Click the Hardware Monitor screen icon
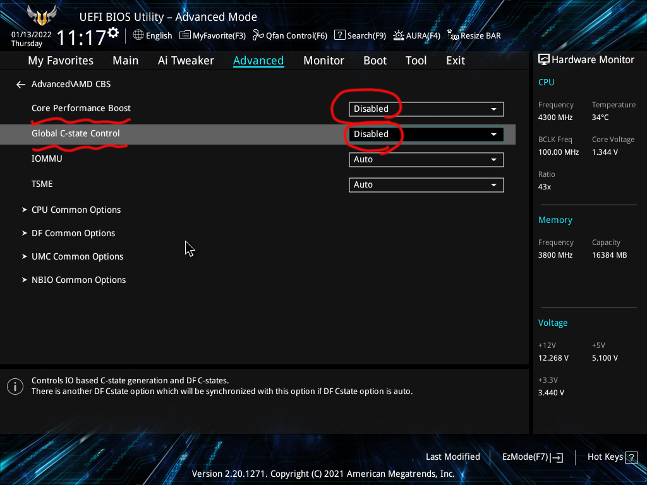Screen dimensions: 647x485 [544, 60]
